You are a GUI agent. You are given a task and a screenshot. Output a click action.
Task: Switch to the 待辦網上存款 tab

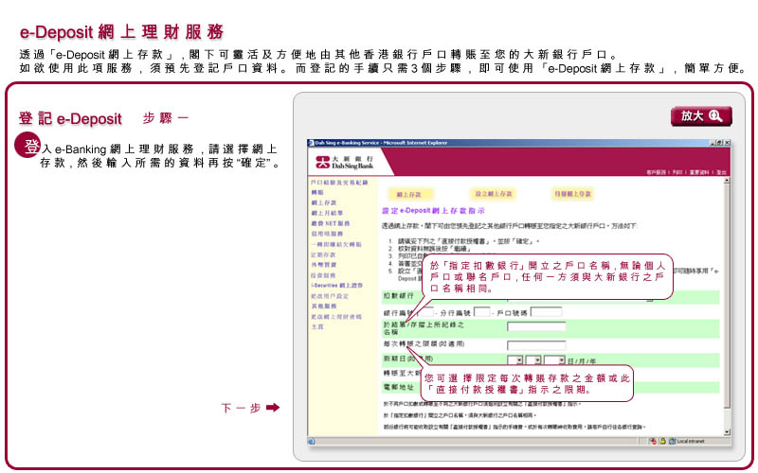click(x=572, y=194)
